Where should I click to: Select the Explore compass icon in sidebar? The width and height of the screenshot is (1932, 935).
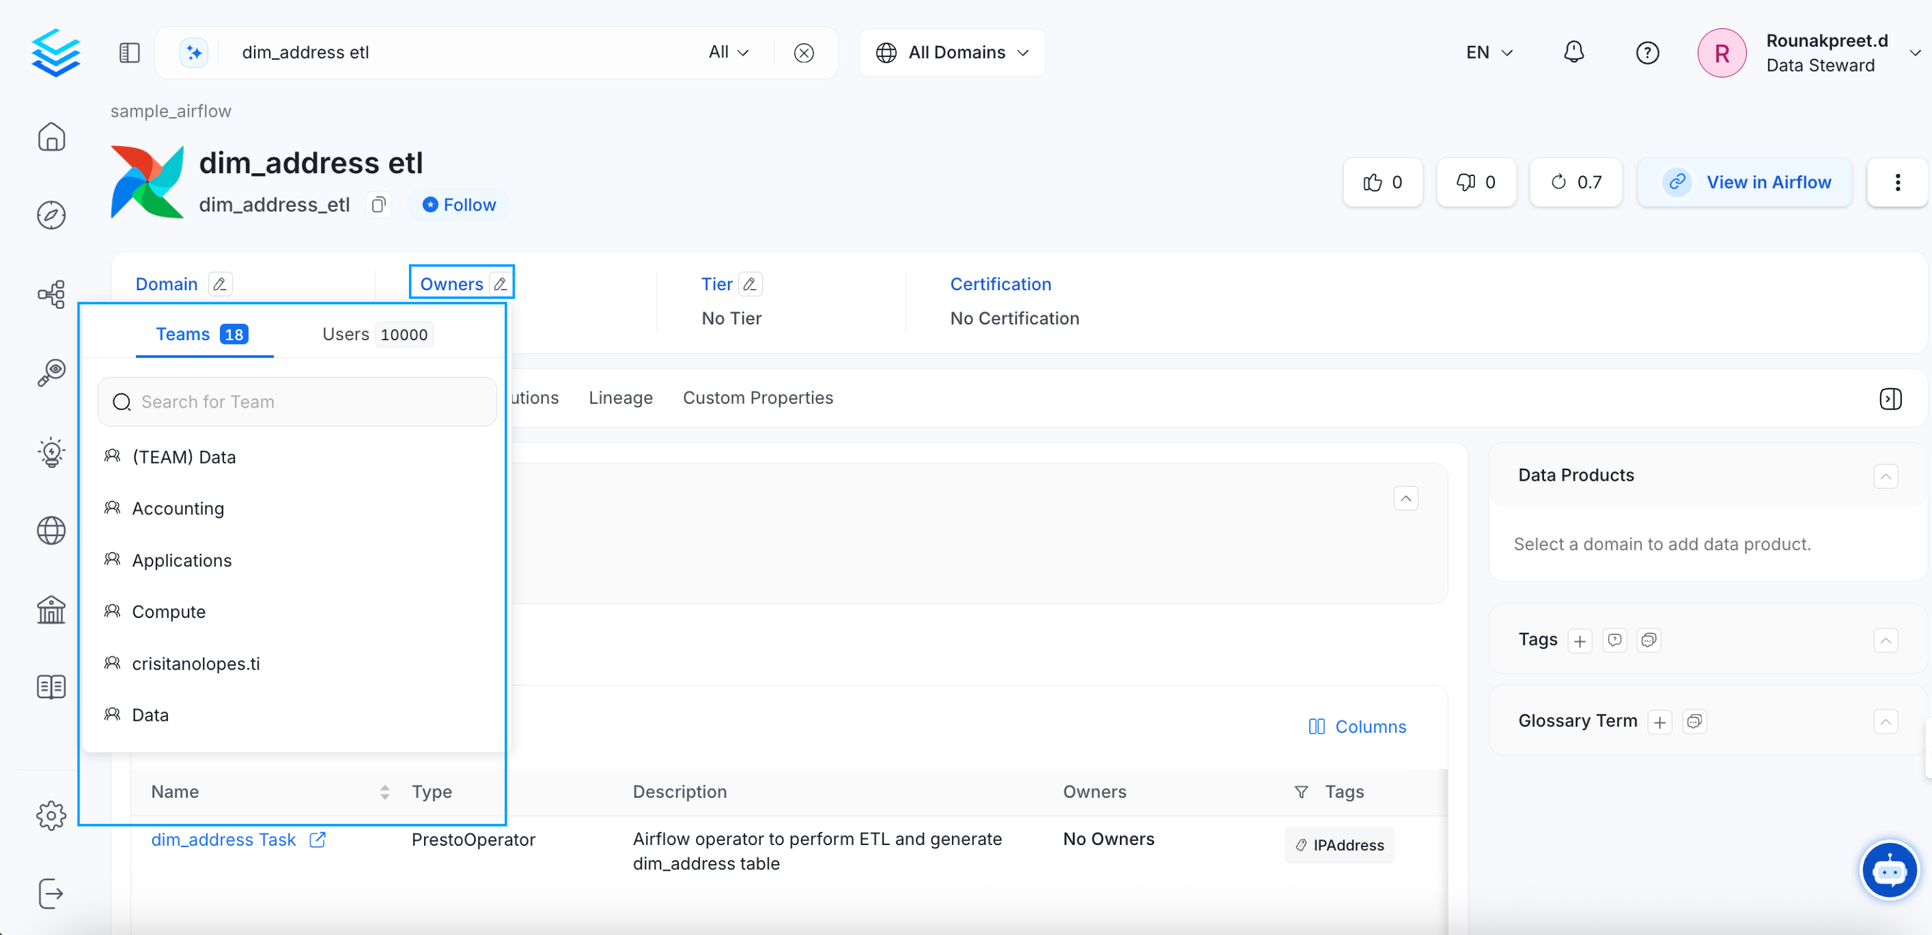pyautogui.click(x=51, y=215)
